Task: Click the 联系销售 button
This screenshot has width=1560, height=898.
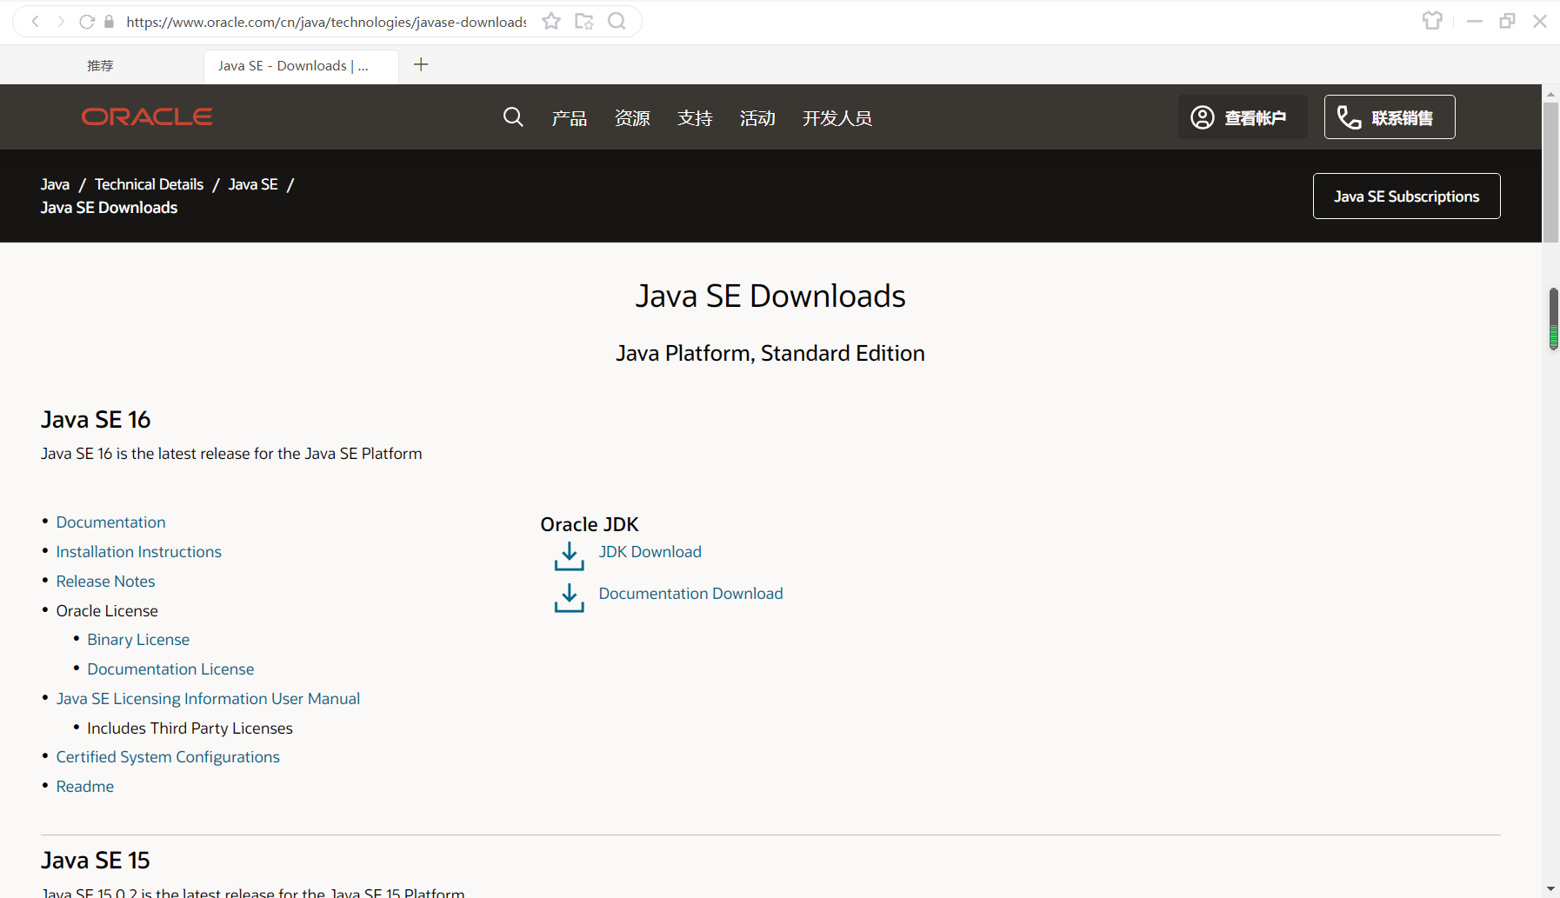Action: coord(1390,117)
